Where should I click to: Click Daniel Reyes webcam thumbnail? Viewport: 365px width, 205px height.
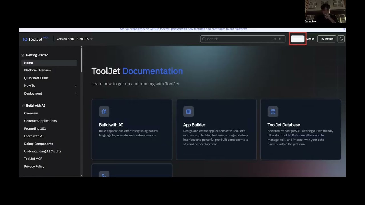[x=325, y=11]
